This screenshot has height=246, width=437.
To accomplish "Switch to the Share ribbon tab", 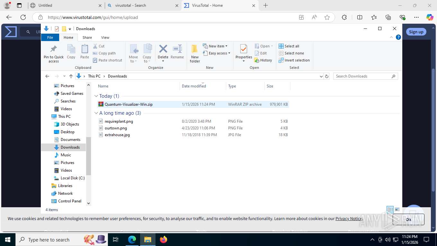I will (x=87, y=37).
